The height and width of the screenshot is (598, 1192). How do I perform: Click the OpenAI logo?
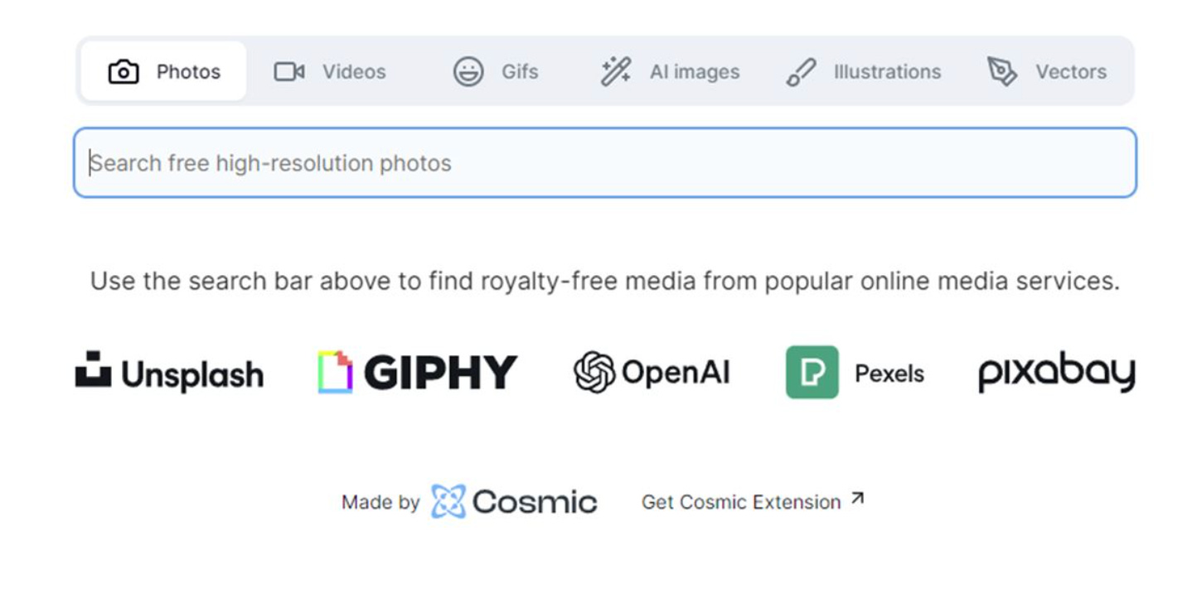(x=652, y=372)
